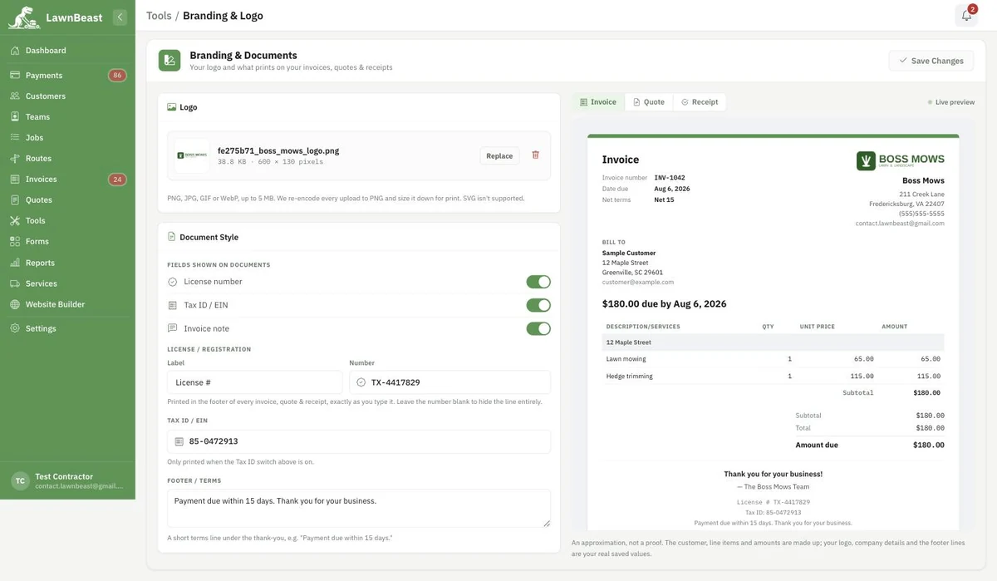Click the Payments card icon
997x581 pixels.
tap(15, 75)
